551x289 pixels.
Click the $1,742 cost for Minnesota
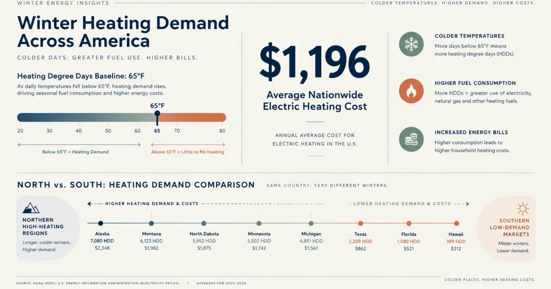(x=259, y=249)
